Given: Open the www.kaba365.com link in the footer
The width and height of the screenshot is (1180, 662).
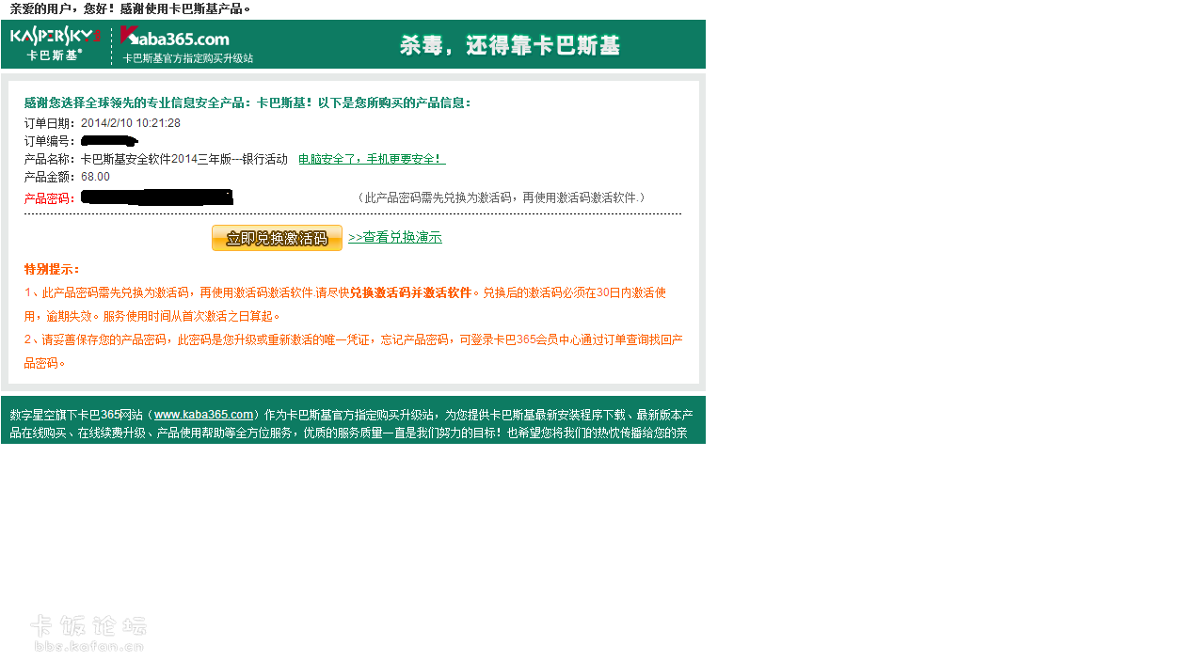Looking at the screenshot, I should (x=204, y=415).
